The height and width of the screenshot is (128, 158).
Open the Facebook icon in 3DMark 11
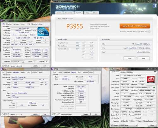[155, 6]
